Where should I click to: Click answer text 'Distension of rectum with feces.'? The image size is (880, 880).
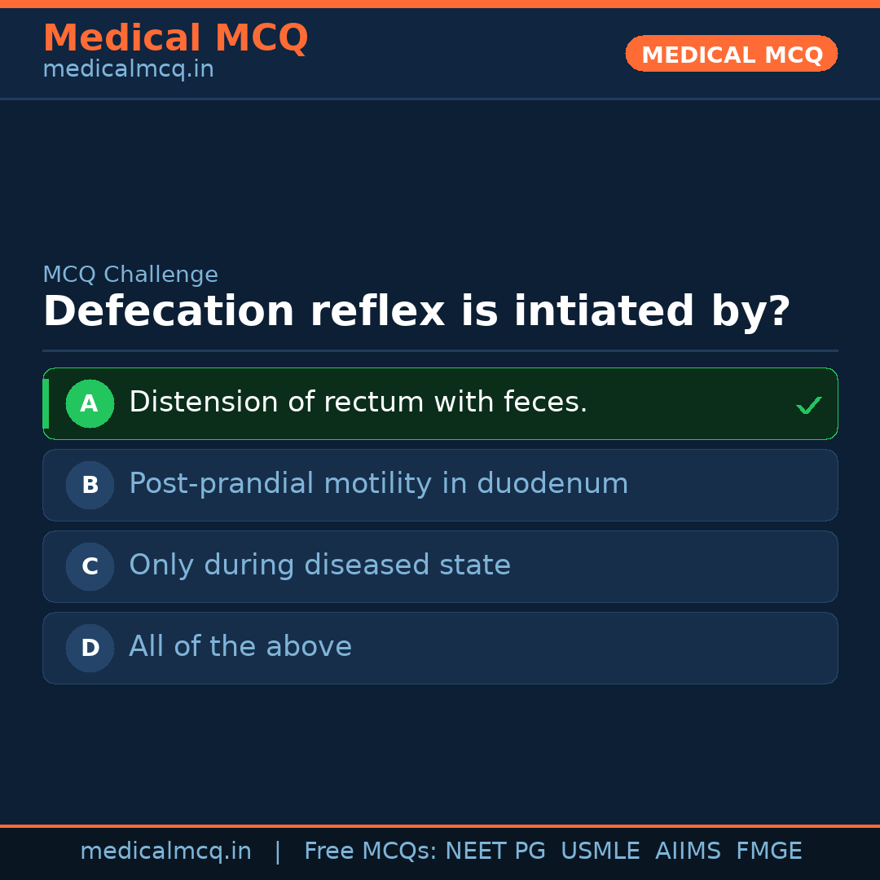click(x=358, y=403)
